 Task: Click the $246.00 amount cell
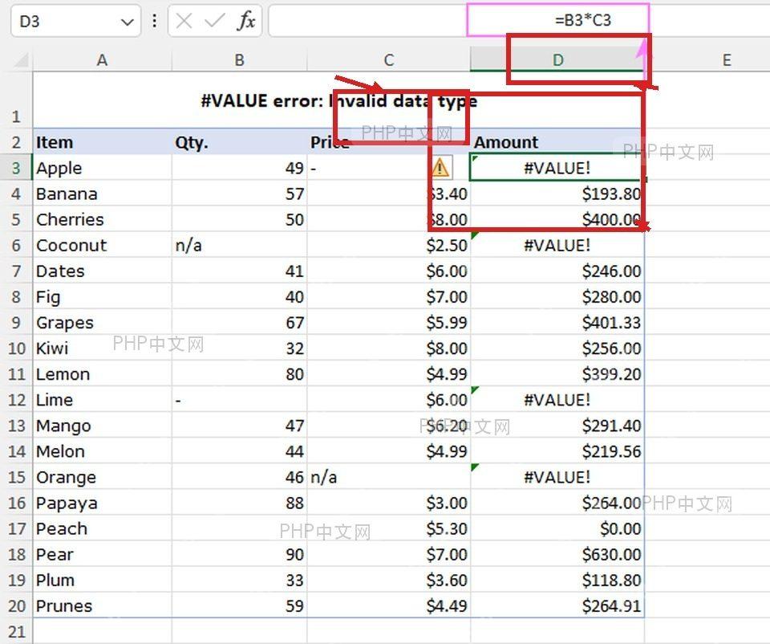[x=557, y=271]
